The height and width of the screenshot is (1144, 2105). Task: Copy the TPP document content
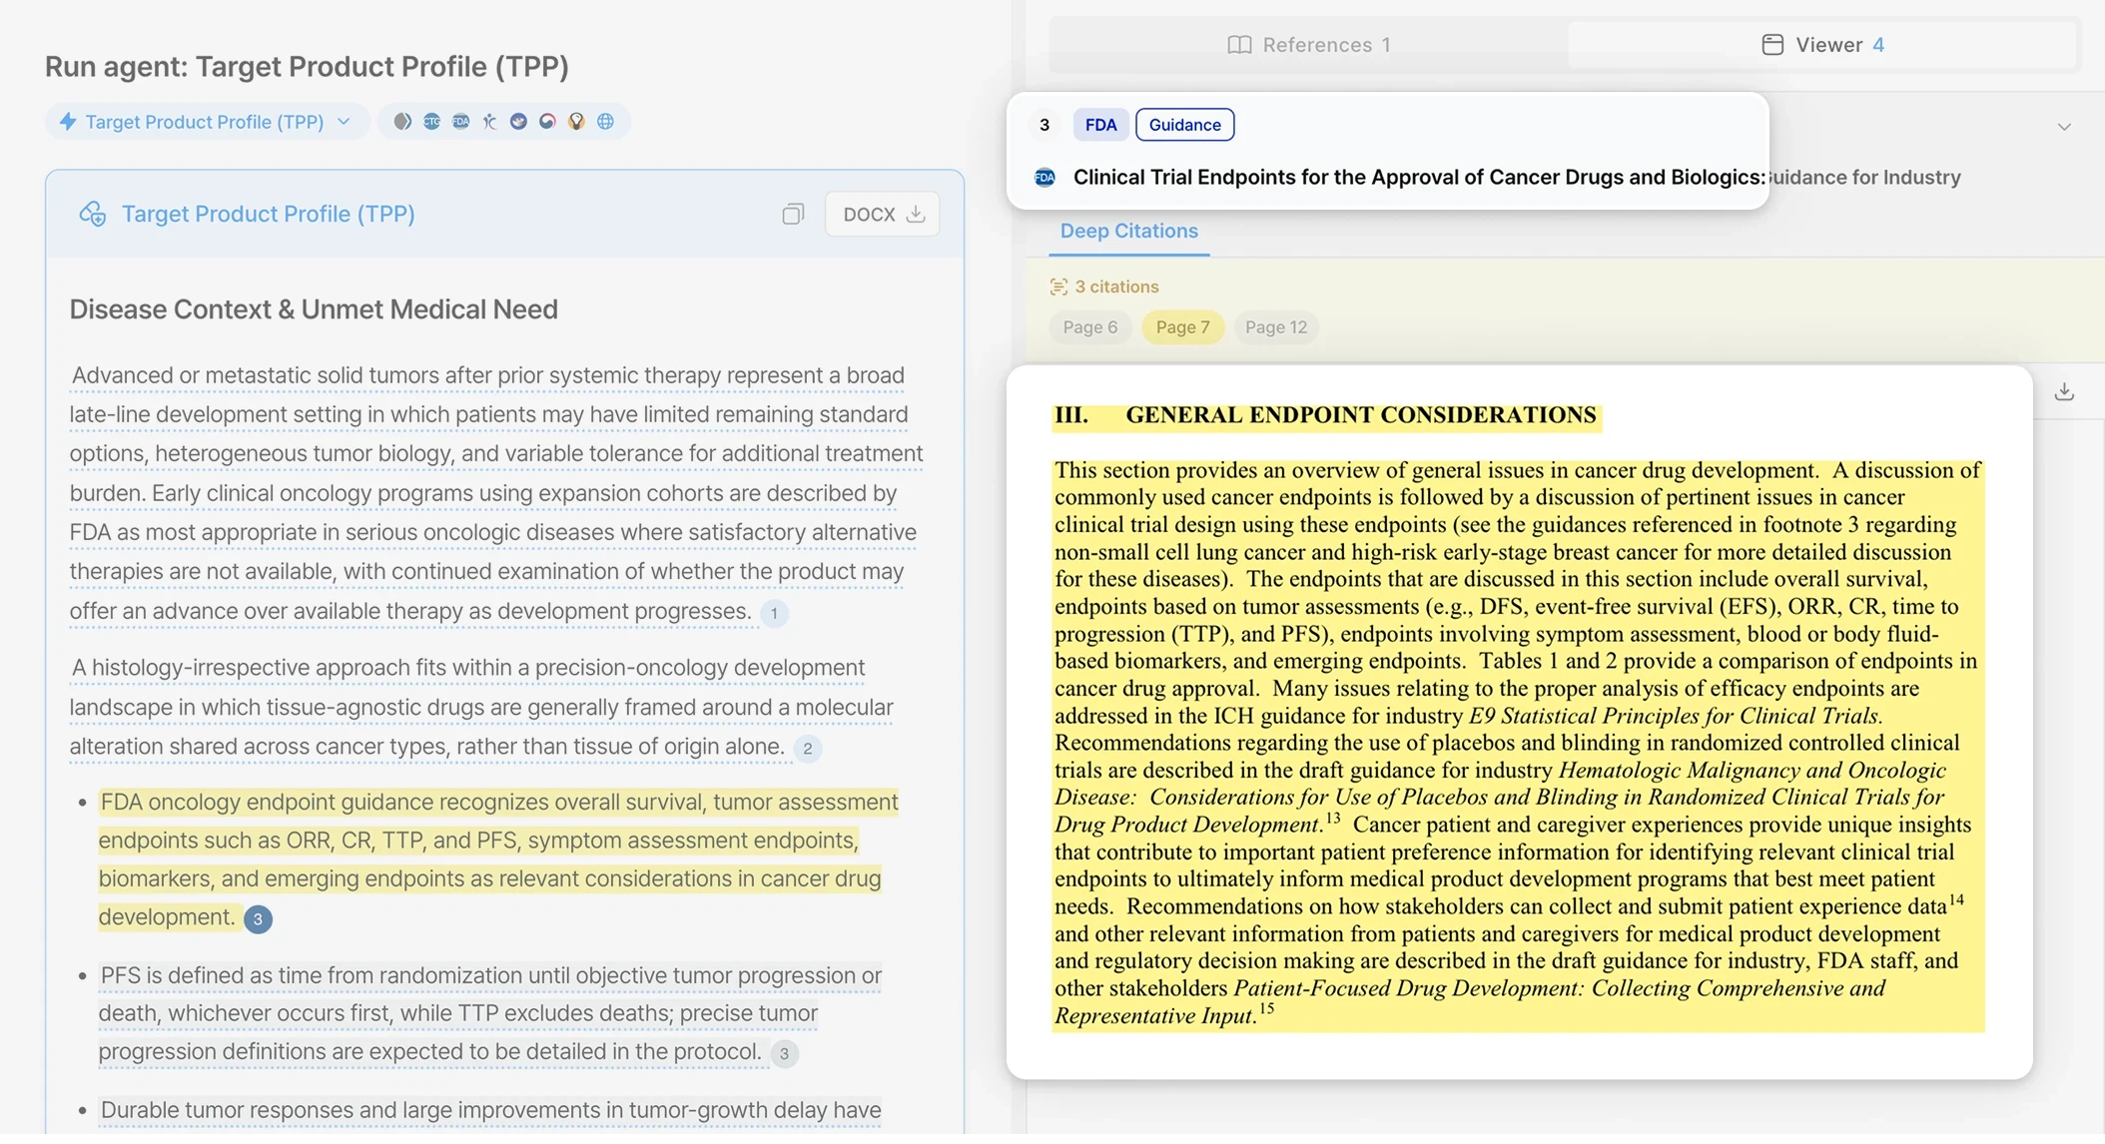click(793, 214)
